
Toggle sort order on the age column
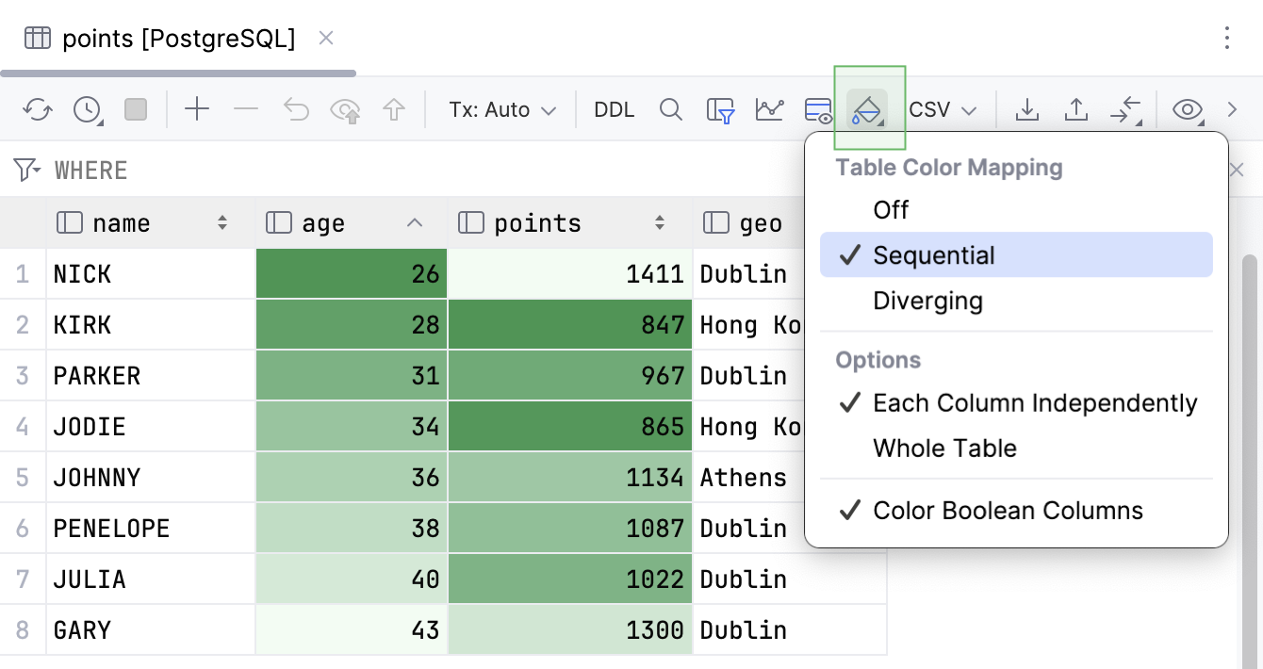[414, 222]
